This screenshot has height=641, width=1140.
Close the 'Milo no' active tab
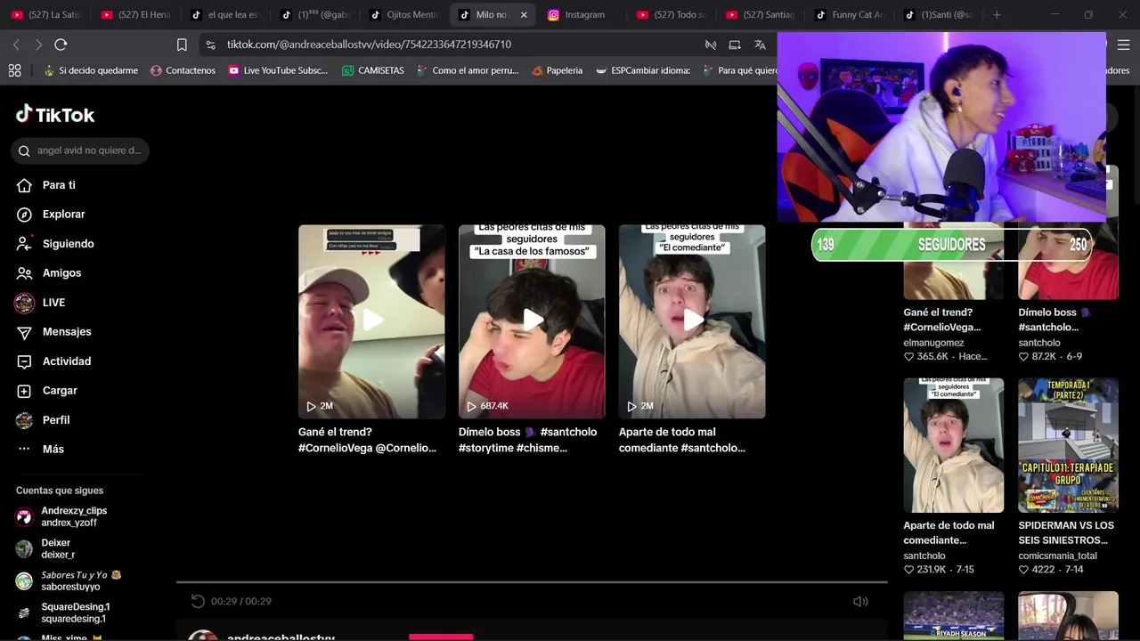(x=524, y=15)
